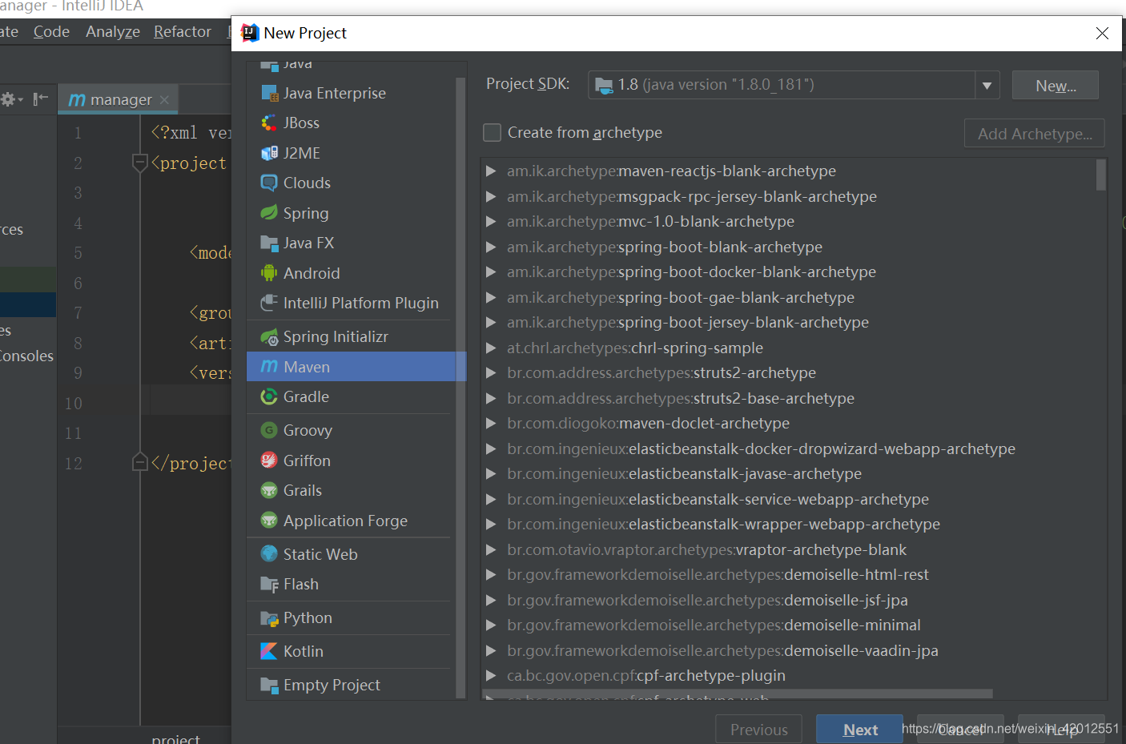Click the manager editor tab

click(119, 99)
